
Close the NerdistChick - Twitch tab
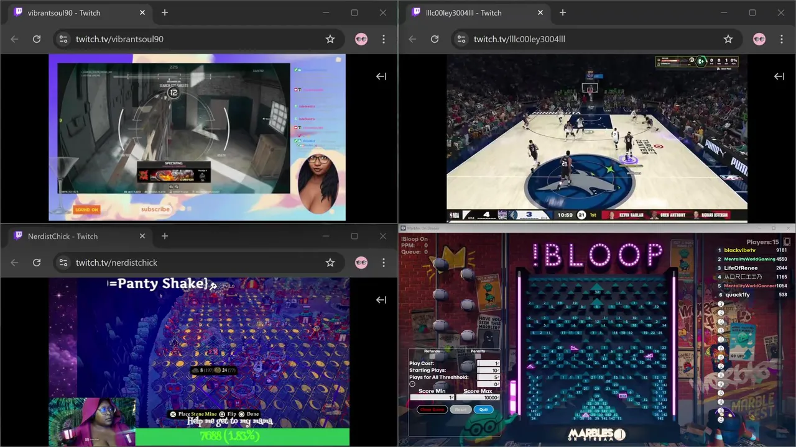point(142,236)
